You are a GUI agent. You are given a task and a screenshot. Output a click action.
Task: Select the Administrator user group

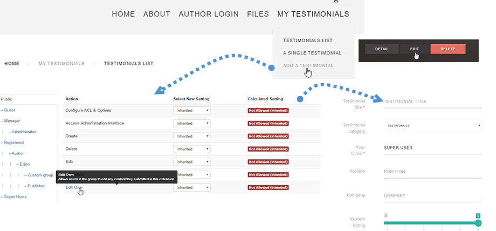24,132
